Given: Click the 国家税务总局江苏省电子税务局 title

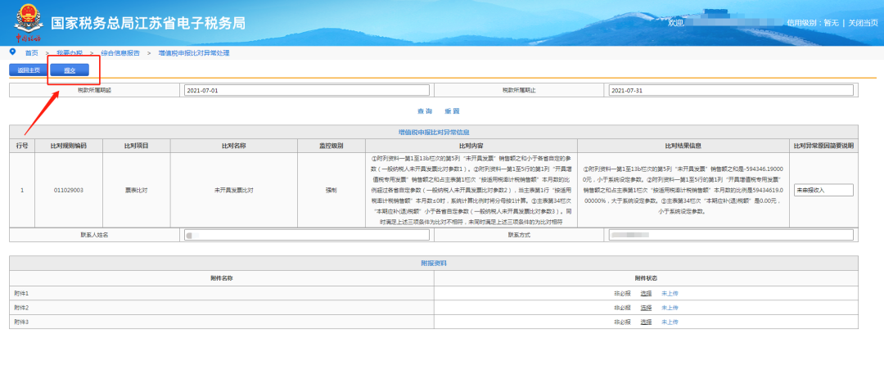Looking at the screenshot, I should (147, 23).
